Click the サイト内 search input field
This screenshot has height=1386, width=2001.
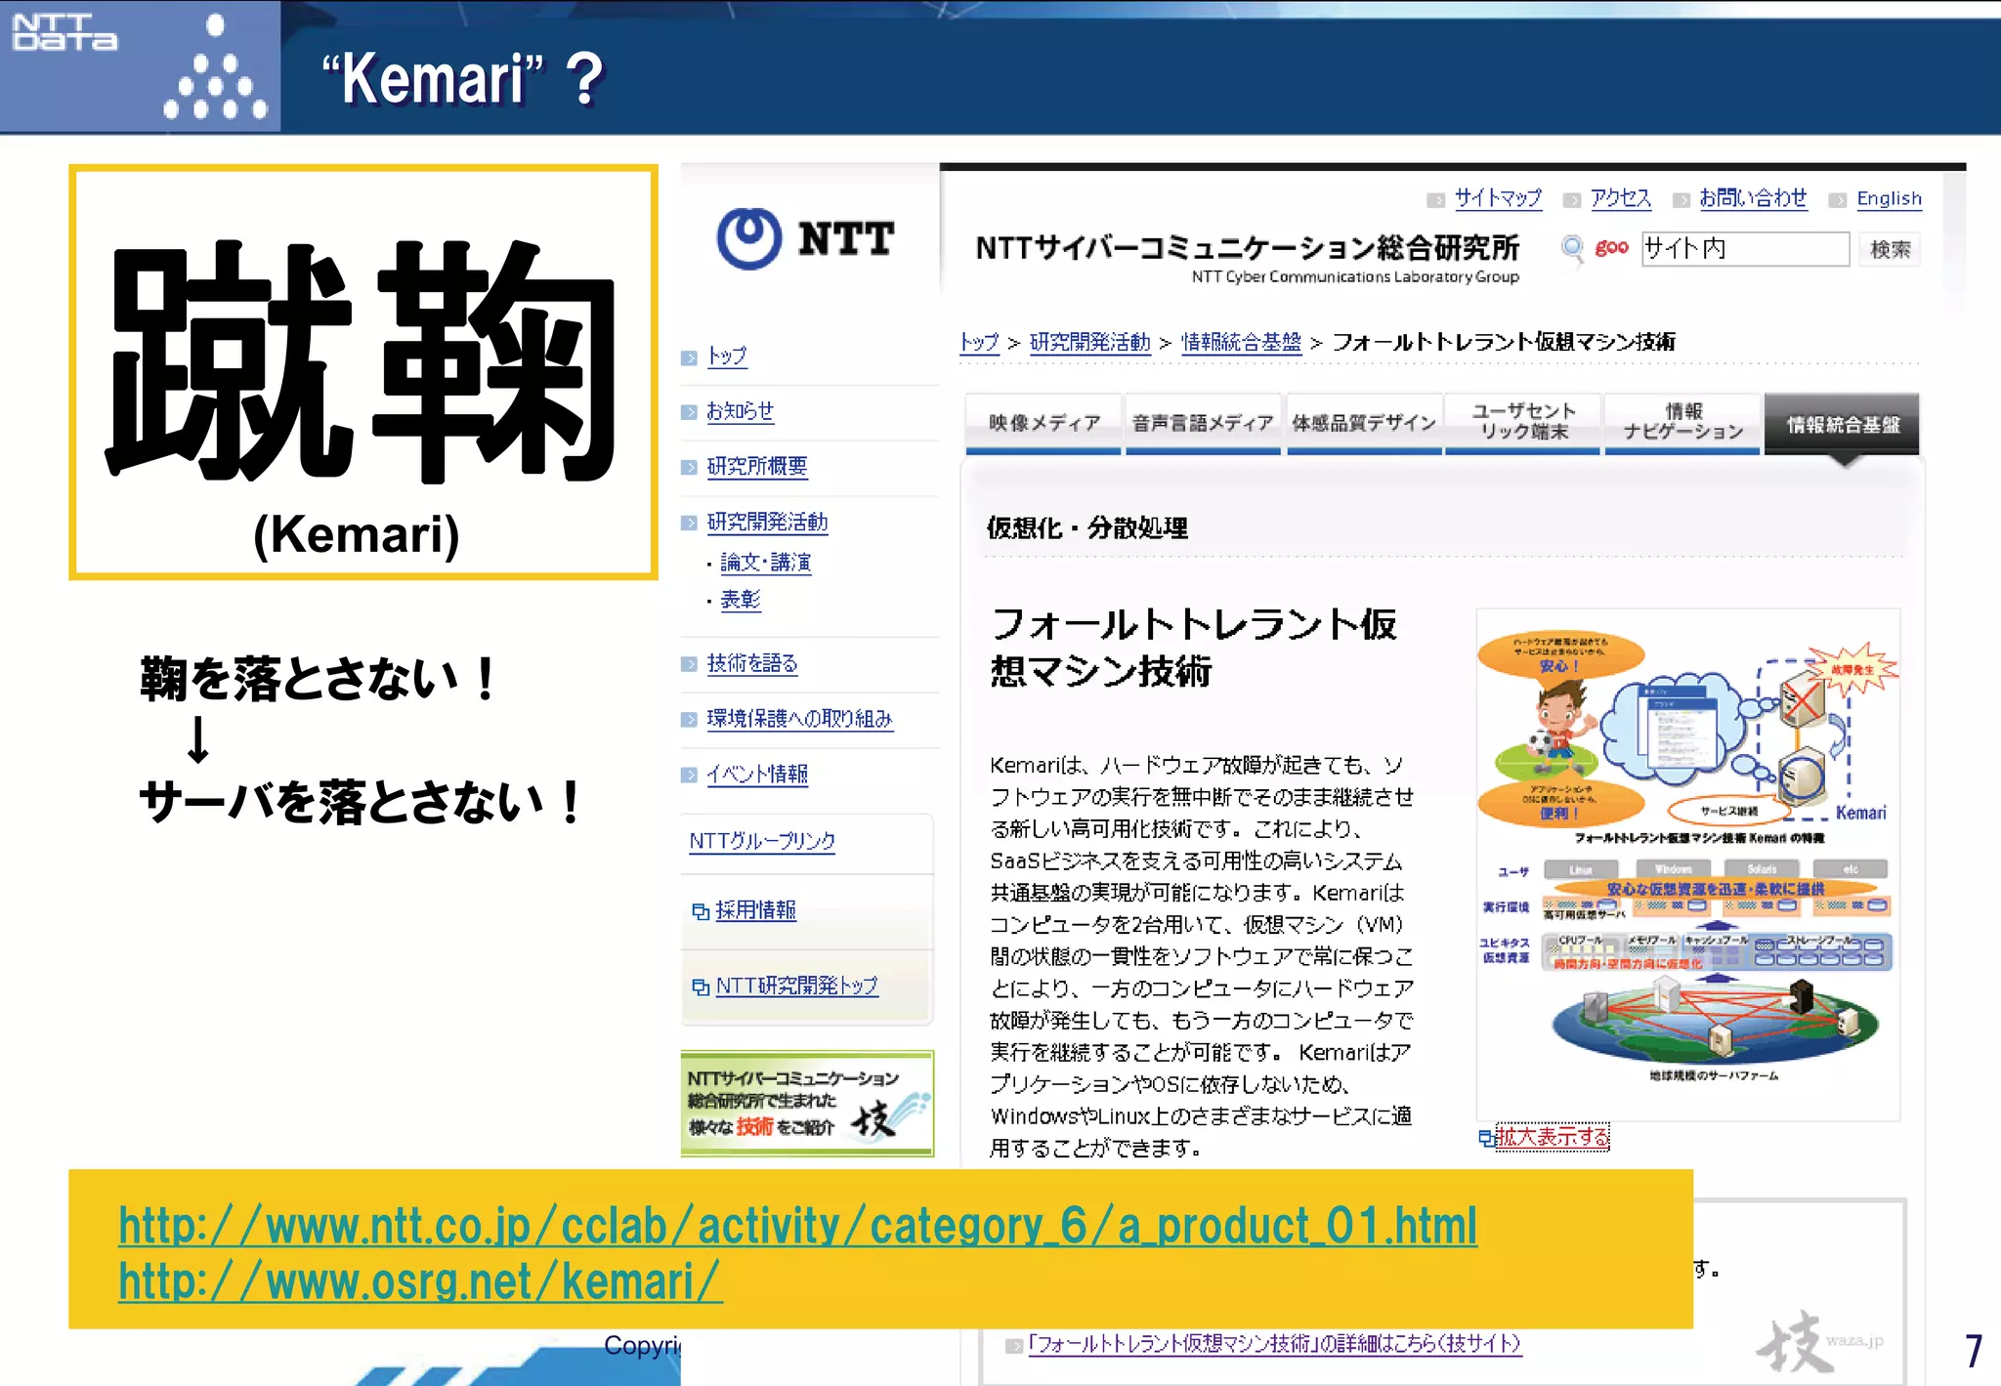coord(1745,249)
